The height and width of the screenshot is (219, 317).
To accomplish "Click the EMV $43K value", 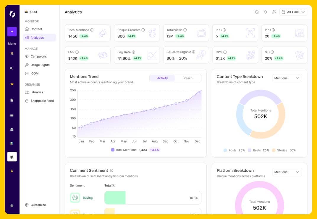I will [x=72, y=58].
